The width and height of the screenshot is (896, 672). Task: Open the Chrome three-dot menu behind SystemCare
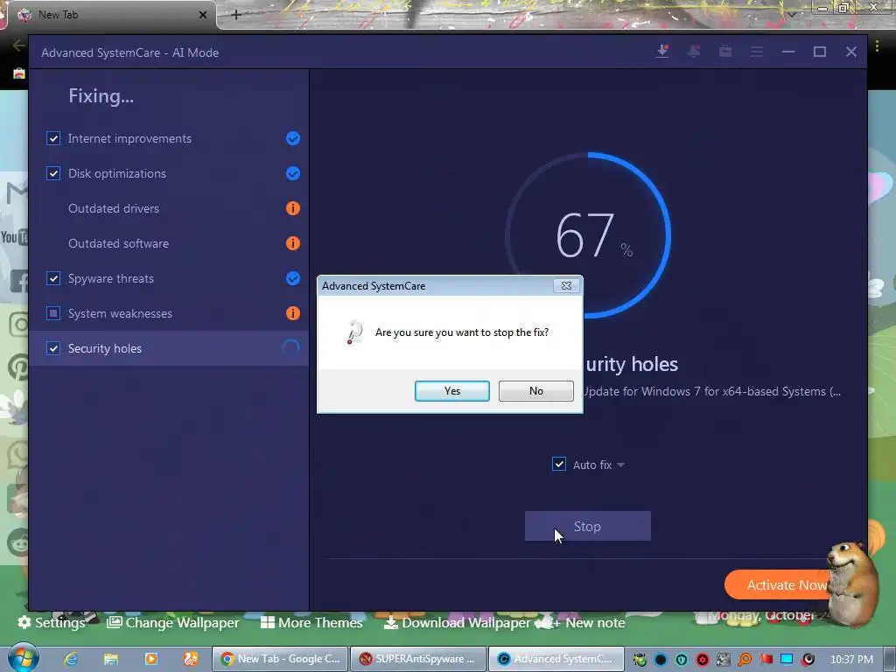pyautogui.click(x=877, y=47)
